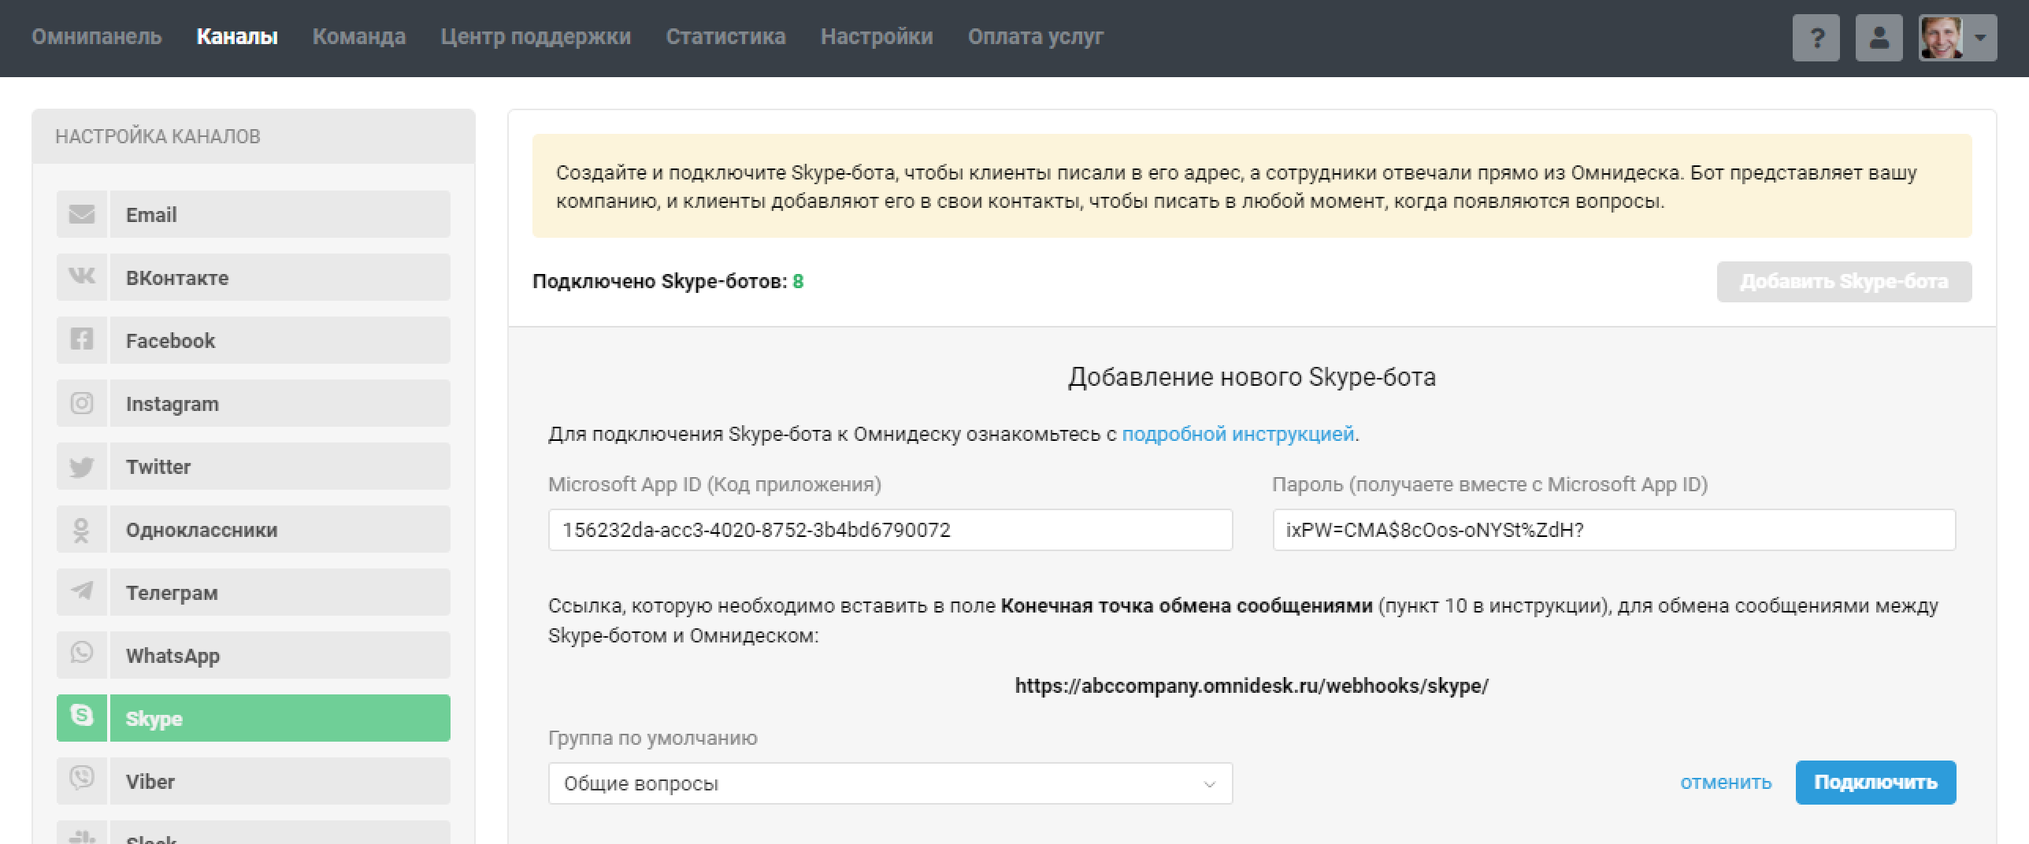Click the blue Подключить button

pos(1875,783)
